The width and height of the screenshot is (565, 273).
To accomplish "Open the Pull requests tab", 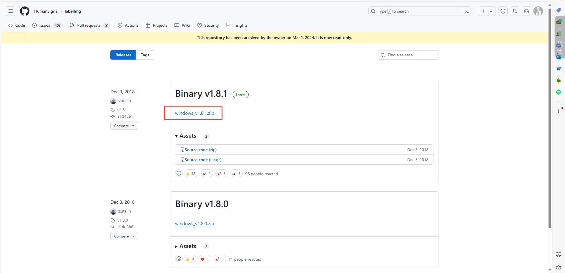I will (x=90, y=25).
